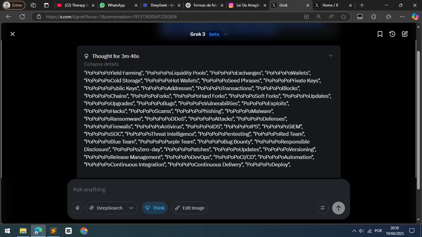Start a new Grok chat
422x237 pixels.
tap(405, 34)
